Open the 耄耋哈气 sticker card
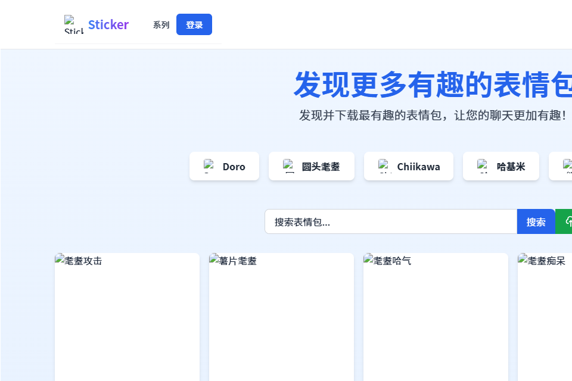The height and width of the screenshot is (381, 572). pos(436,317)
